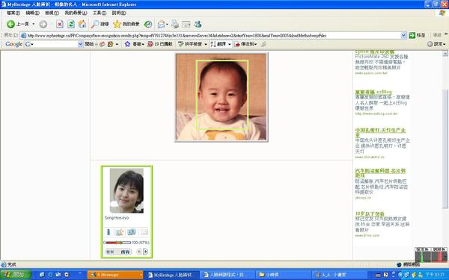Click the faded fourth icon under Song Hye-kyo
Screen dimensions: 449x280
click(144, 231)
